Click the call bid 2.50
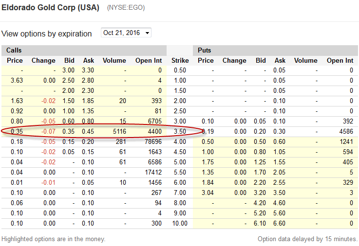The width and height of the screenshot is (359, 246). point(68,81)
